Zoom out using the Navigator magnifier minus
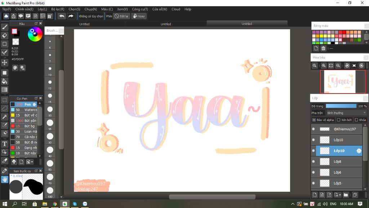Image resolution: width=369 pixels, height=208 pixels. [x=338, y=66]
